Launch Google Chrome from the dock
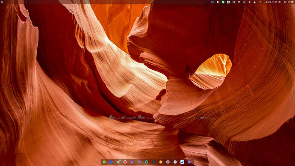Viewport: 295px width, 166px height. click(x=118, y=162)
